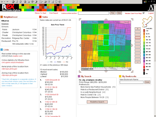Viewport: 156px width, 117px height.
Task: Pan the map west with the left arrow
Action: pyautogui.click(x=80, y=45)
